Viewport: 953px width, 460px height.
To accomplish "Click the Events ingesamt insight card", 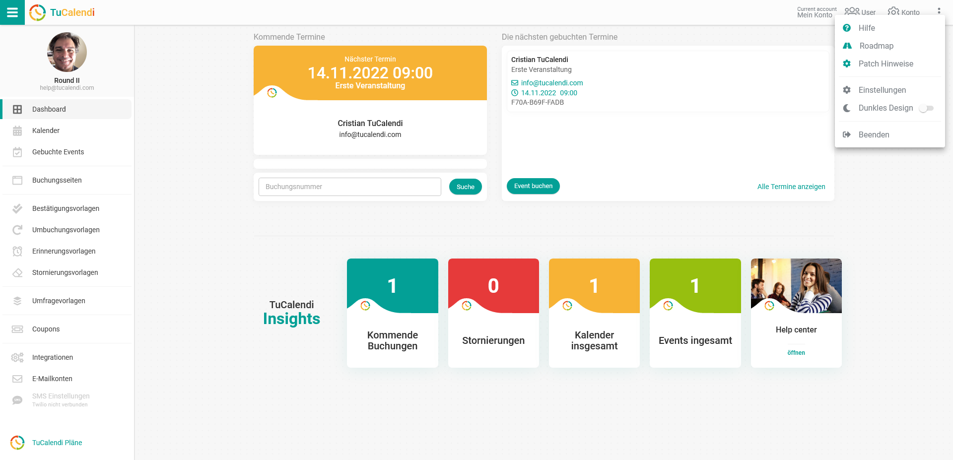I will pos(695,313).
